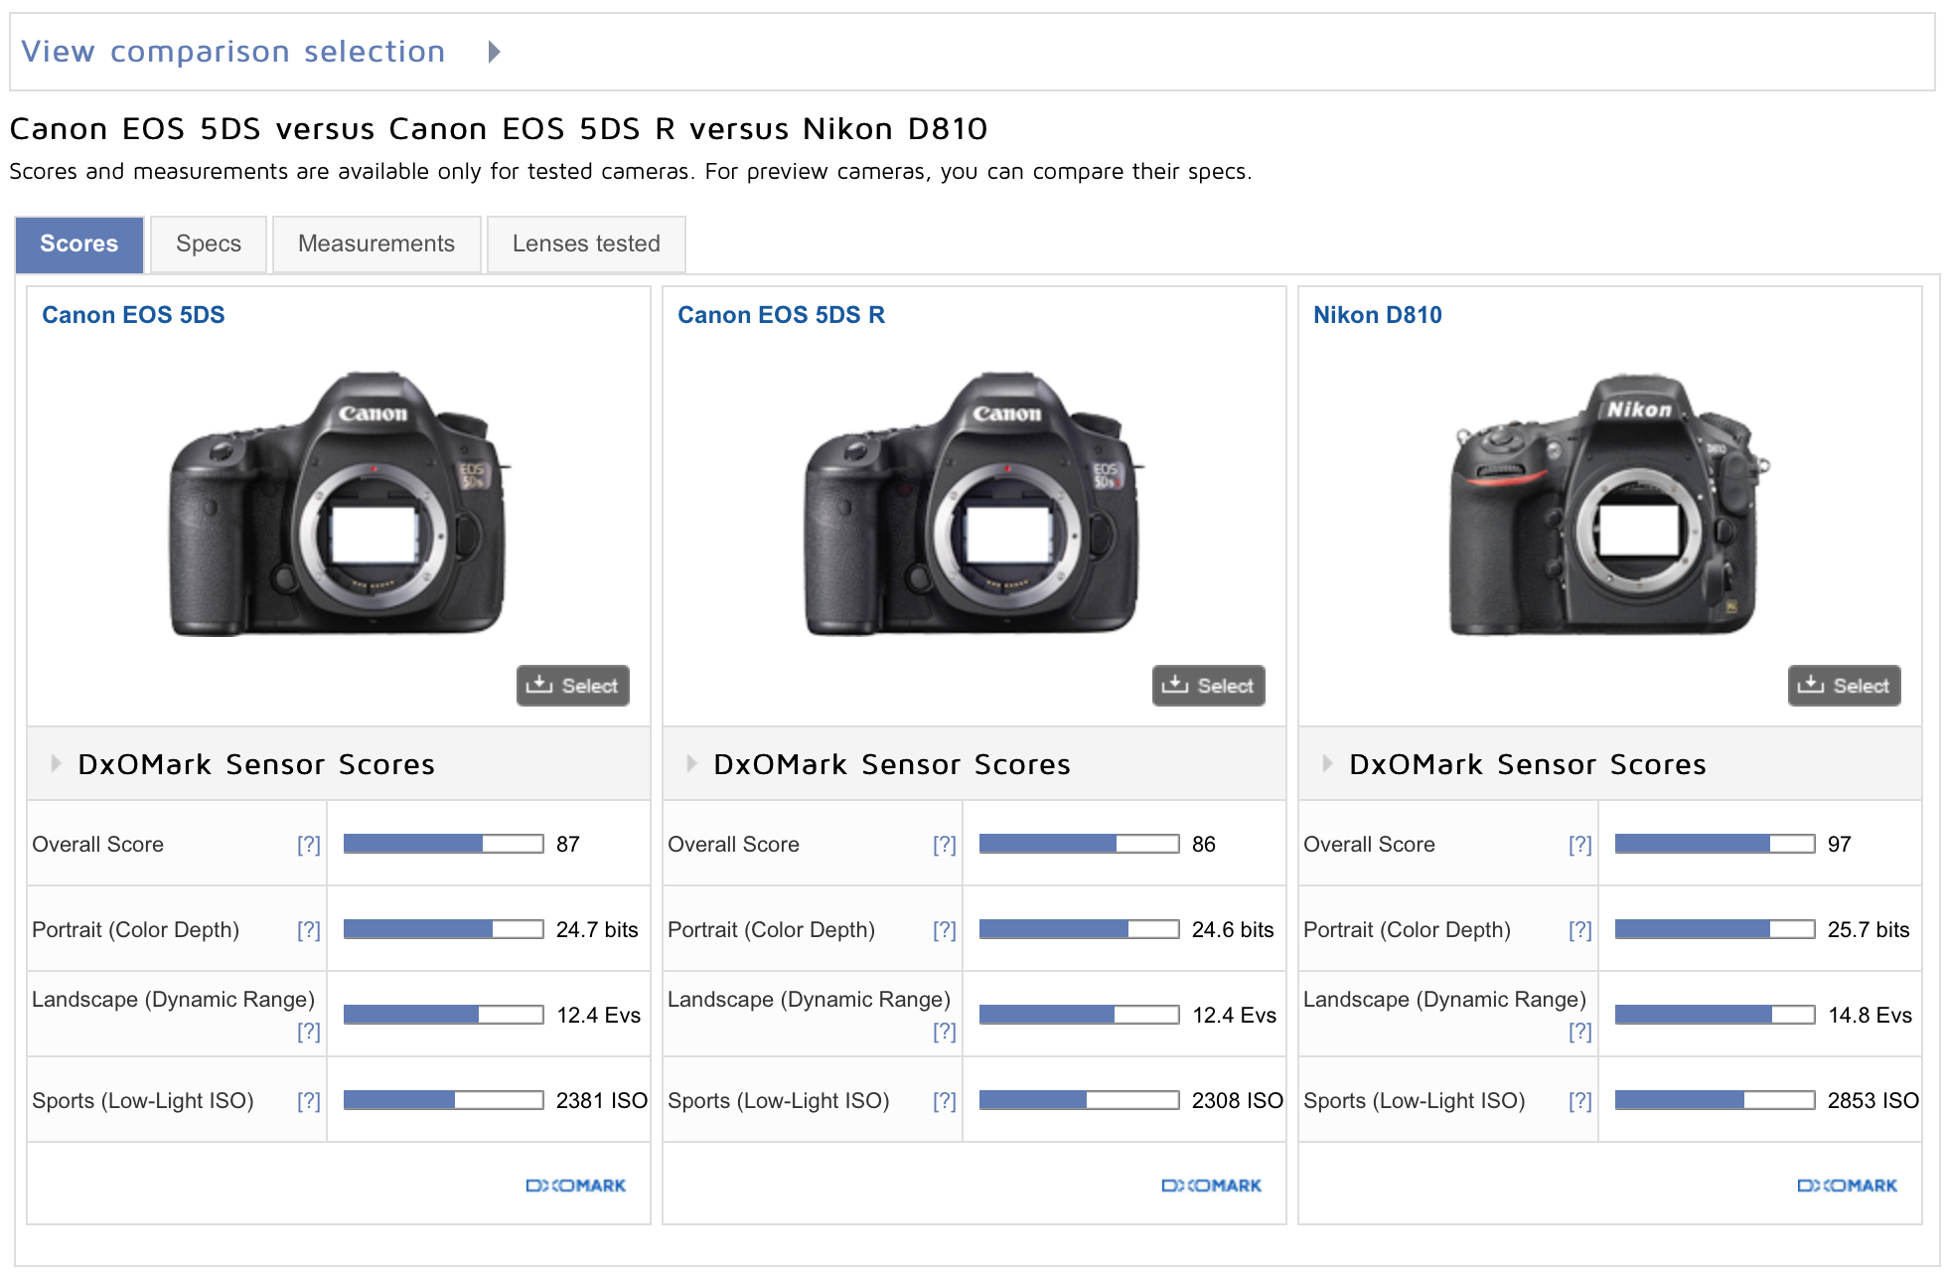Click Nikon D810 Overall Score bar
This screenshot has width=1947, height=1278.
pyautogui.click(x=1715, y=845)
